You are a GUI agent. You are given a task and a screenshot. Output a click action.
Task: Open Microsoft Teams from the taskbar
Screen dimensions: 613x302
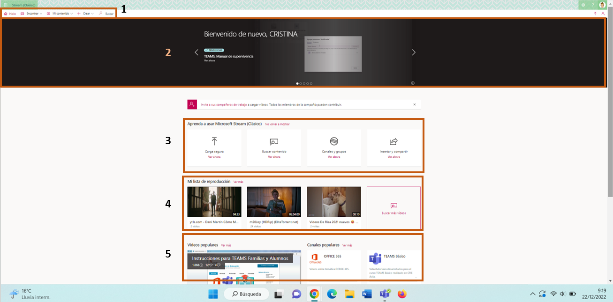(385, 294)
